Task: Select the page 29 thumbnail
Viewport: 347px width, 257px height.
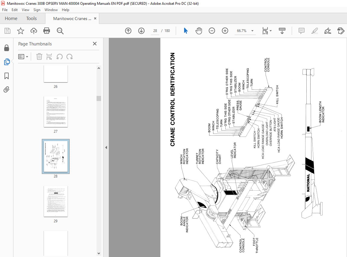Action: (x=56, y=201)
